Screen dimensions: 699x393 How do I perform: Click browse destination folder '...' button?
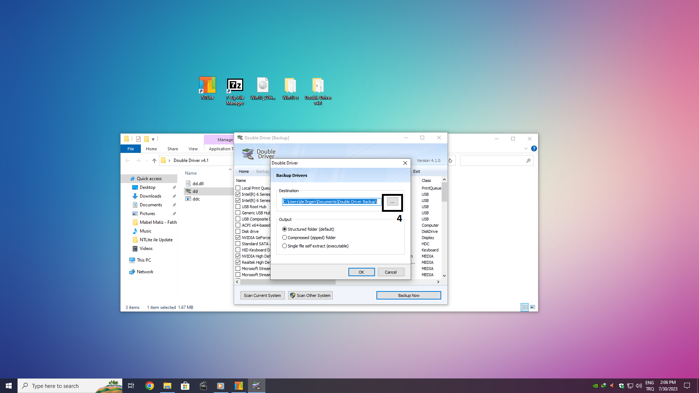pyautogui.click(x=392, y=202)
